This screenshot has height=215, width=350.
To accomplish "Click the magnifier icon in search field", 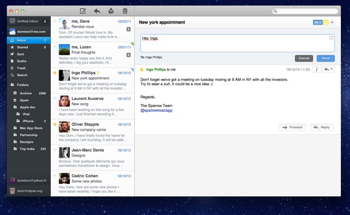I will [x=275, y=11].
